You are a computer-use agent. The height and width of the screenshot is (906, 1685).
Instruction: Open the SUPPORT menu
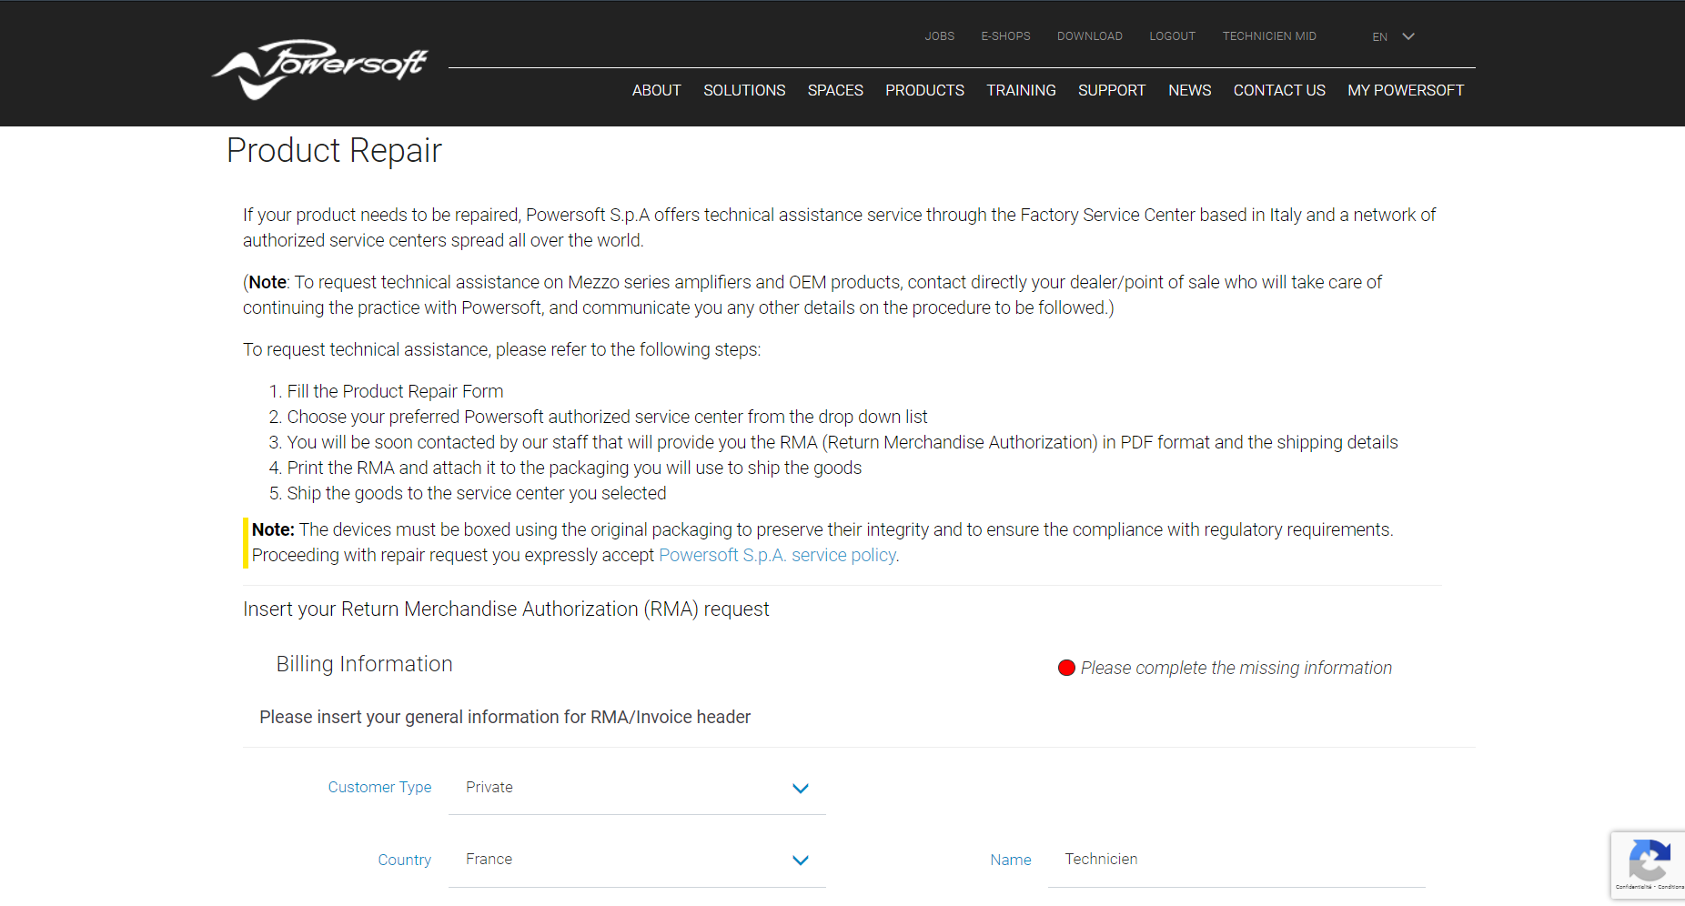pyautogui.click(x=1112, y=90)
